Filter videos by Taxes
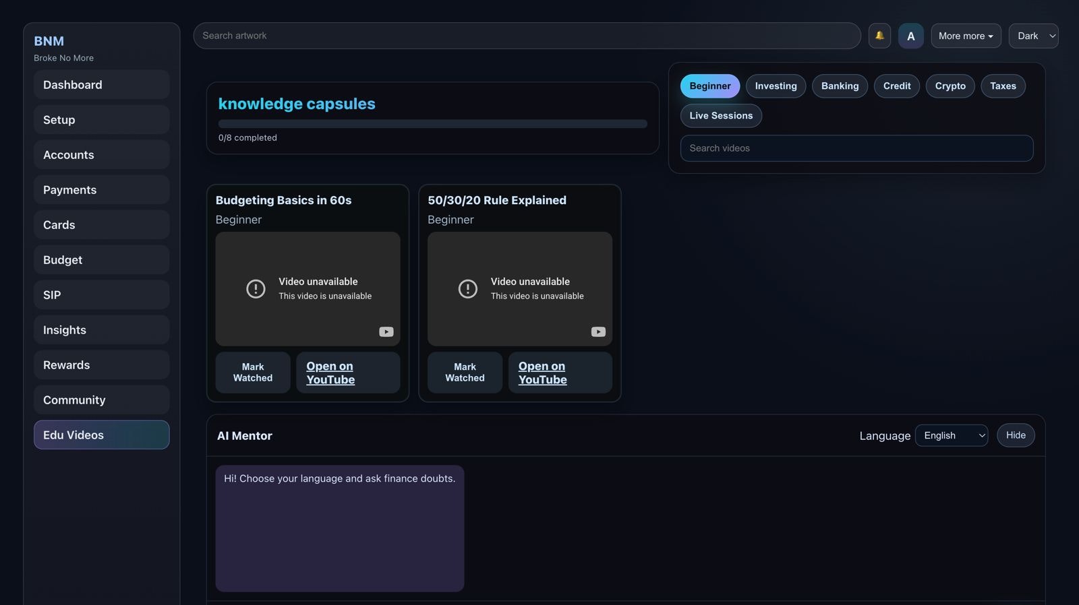The height and width of the screenshot is (605, 1079). (x=1003, y=86)
